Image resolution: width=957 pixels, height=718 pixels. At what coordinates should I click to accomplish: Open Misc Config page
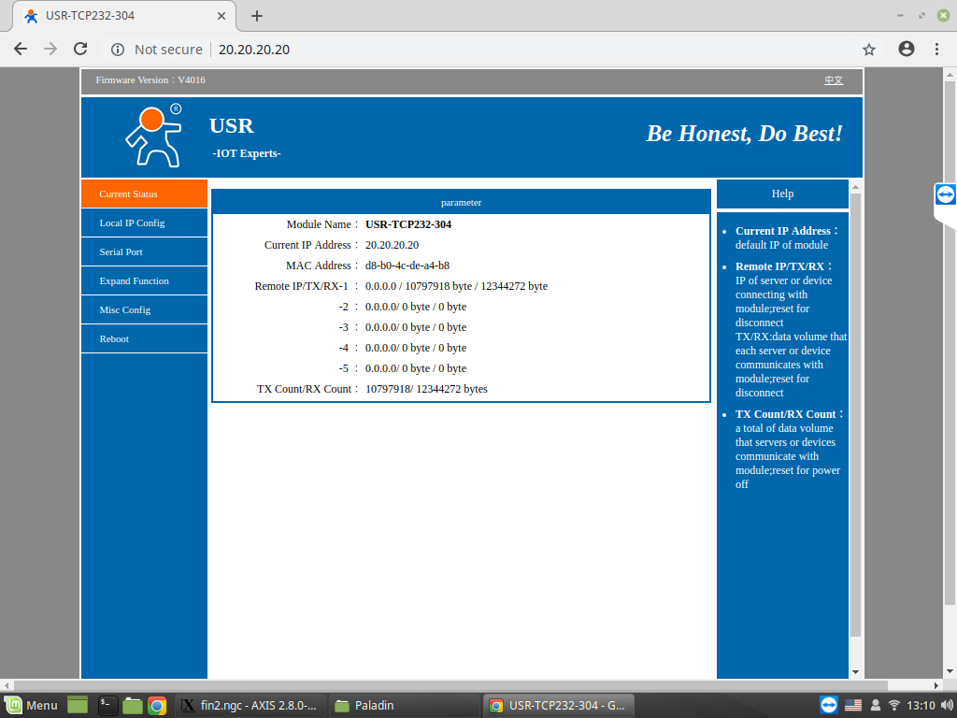click(x=144, y=309)
